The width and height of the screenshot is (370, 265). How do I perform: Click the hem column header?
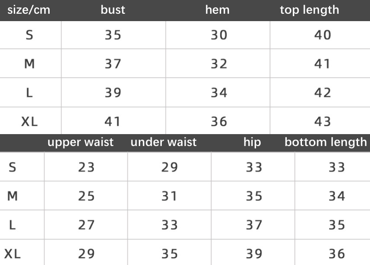click(x=217, y=10)
